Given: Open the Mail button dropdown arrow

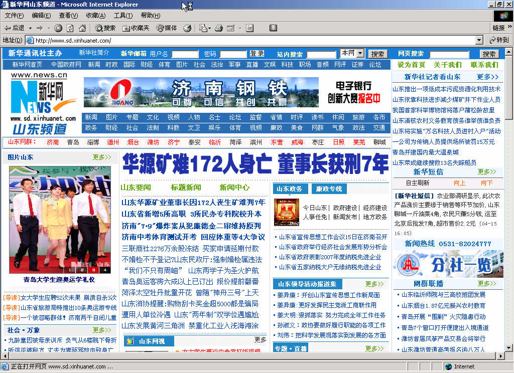Looking at the screenshot, I should tap(209, 28).
